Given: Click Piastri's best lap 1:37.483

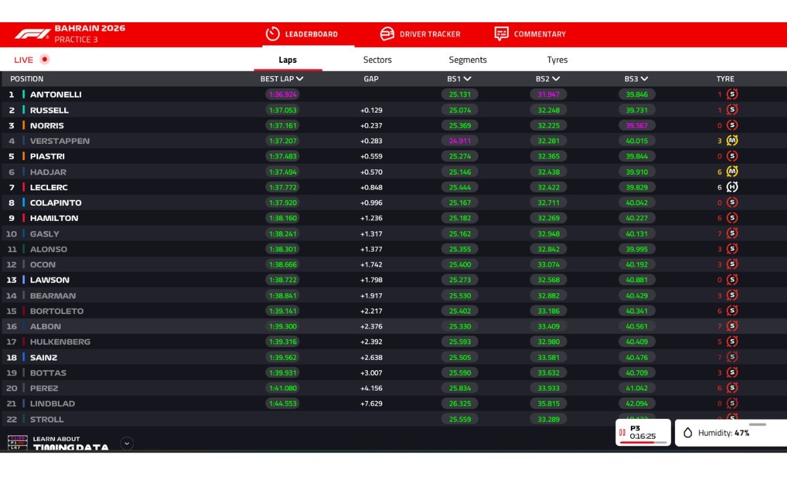Looking at the screenshot, I should pos(283,156).
